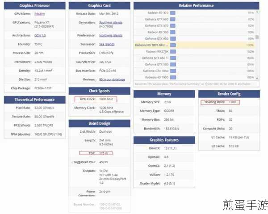
Task: Click the 'FCBGA-1737' chip package value
Action: click(43, 88)
